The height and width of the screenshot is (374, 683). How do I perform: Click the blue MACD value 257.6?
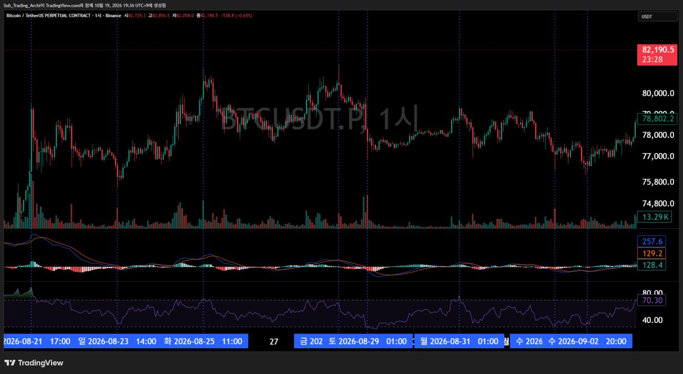651,241
